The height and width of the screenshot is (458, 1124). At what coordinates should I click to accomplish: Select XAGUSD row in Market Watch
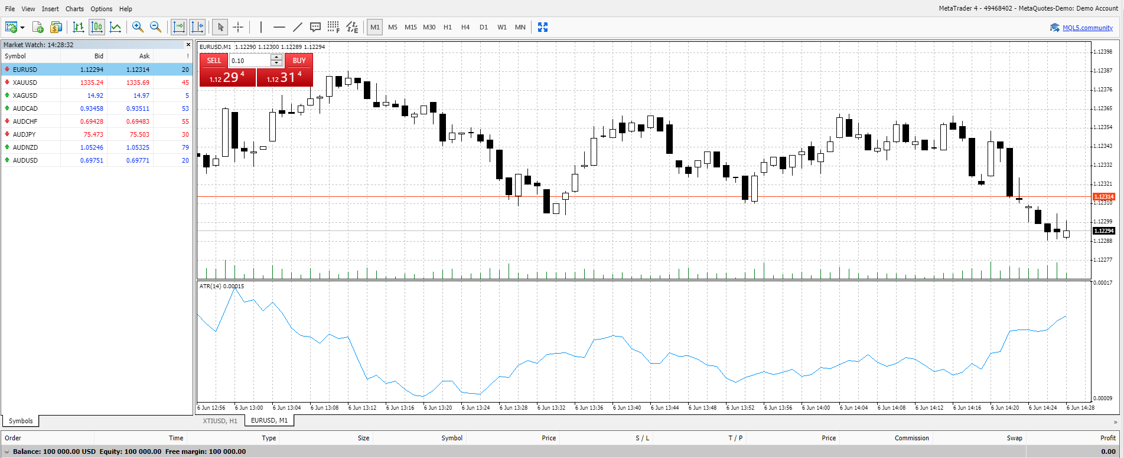click(97, 95)
